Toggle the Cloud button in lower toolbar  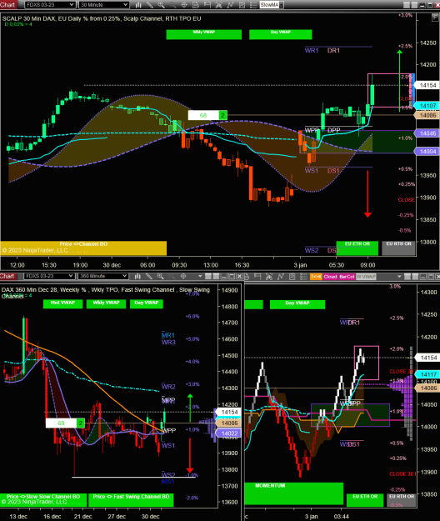pos(330,277)
